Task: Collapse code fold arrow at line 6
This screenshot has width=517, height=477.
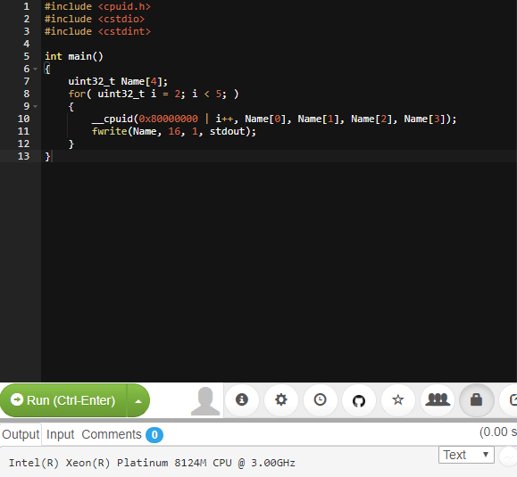Action: click(36, 69)
